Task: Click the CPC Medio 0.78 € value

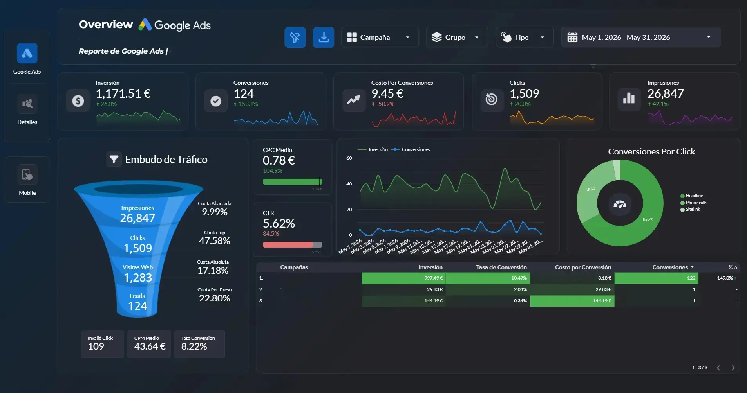Action: coord(279,160)
